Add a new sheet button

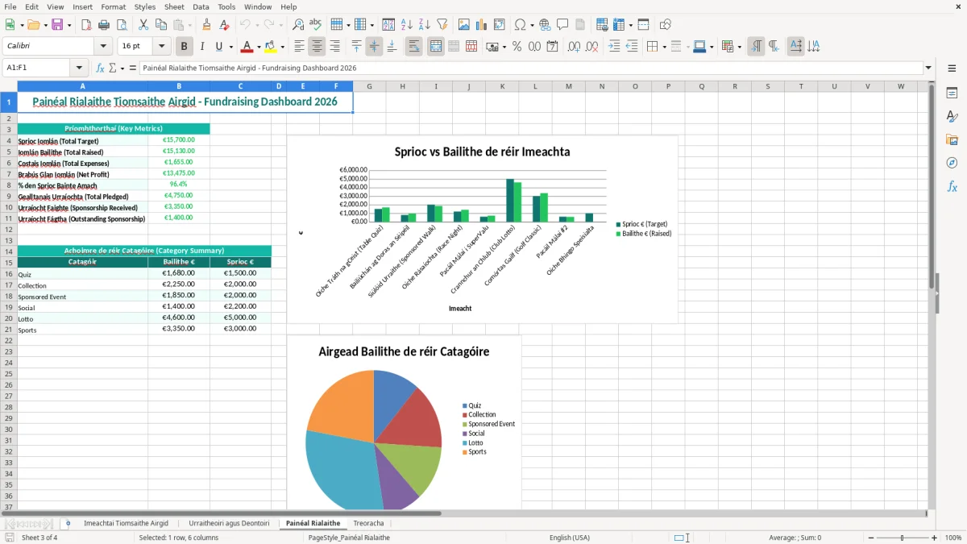[68, 523]
